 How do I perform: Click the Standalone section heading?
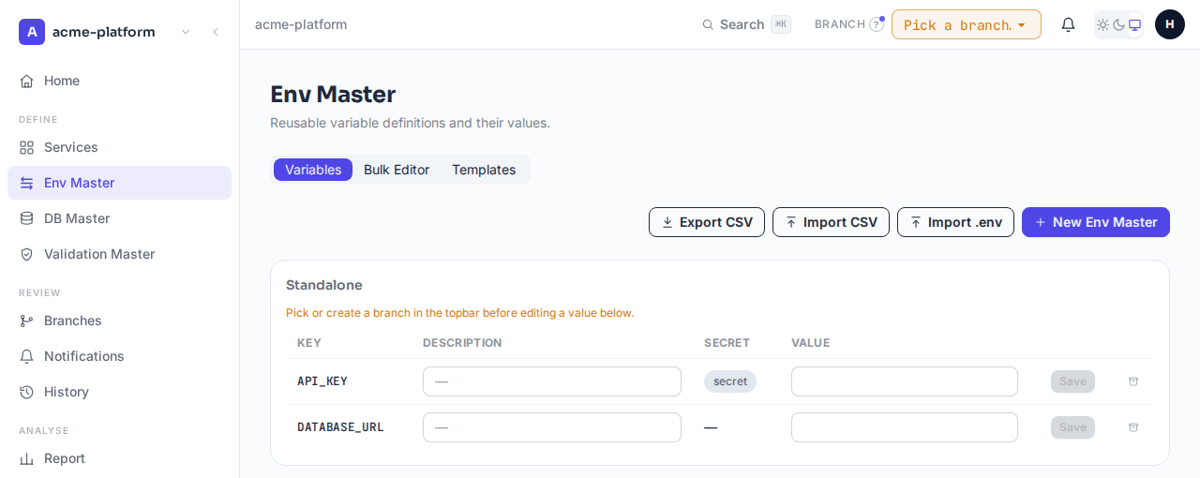click(x=324, y=285)
